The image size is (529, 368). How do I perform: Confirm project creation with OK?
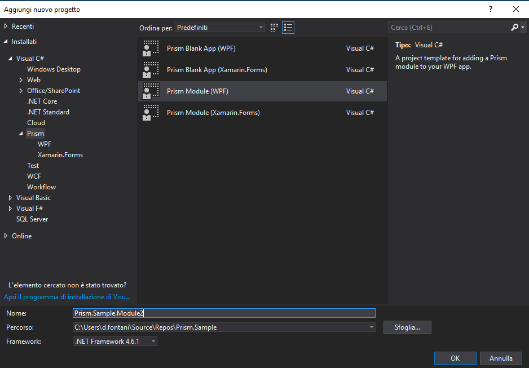click(x=455, y=358)
